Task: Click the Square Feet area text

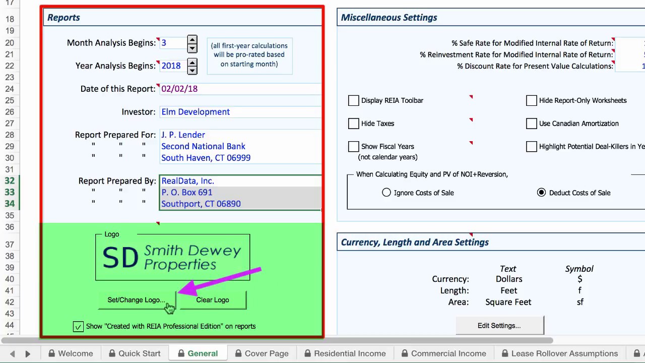Action: point(508,302)
